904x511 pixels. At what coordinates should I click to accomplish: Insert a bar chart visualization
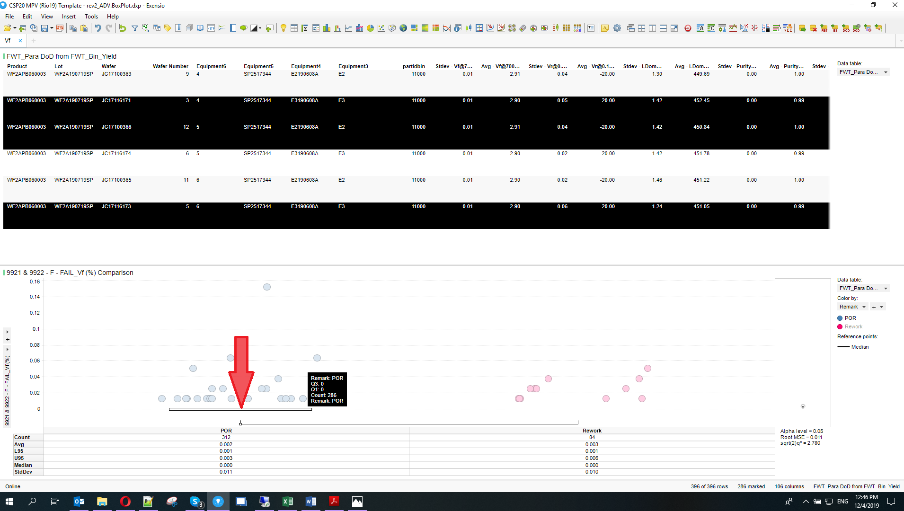[x=327, y=28]
